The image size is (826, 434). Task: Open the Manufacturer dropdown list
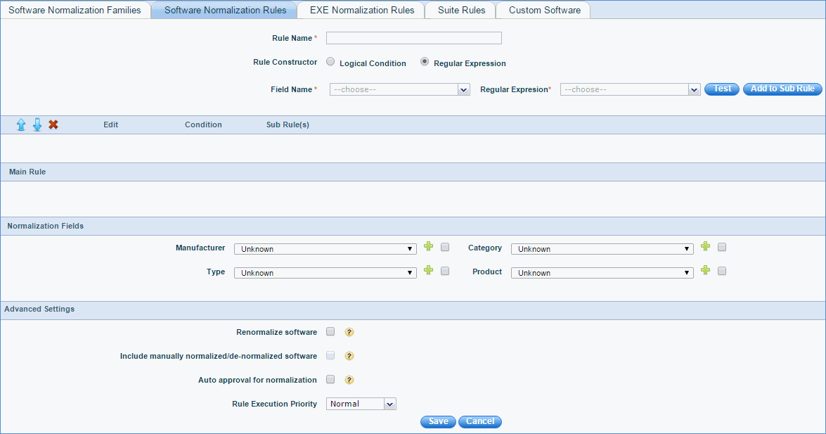[325, 249]
